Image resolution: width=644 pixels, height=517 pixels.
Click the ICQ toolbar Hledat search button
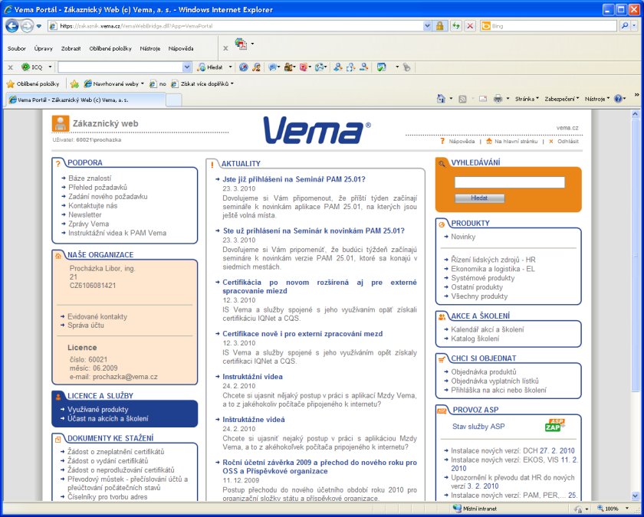click(x=211, y=67)
